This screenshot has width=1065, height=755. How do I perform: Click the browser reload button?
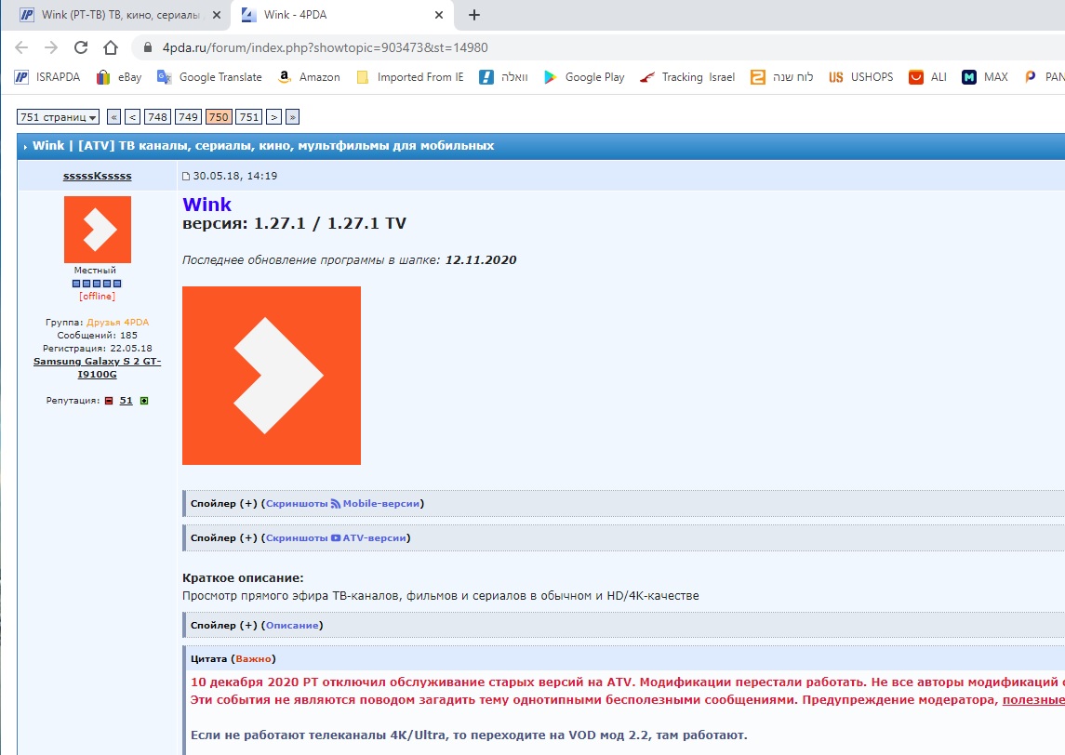(81, 47)
